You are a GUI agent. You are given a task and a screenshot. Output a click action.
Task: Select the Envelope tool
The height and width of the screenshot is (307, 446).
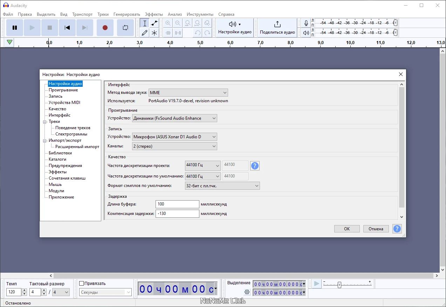click(x=154, y=23)
